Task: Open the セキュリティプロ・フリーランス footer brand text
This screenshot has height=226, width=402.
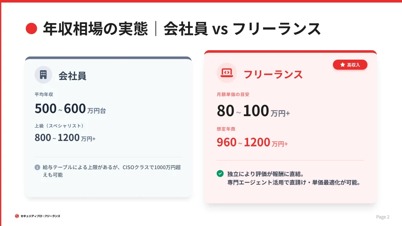Action: point(40,216)
